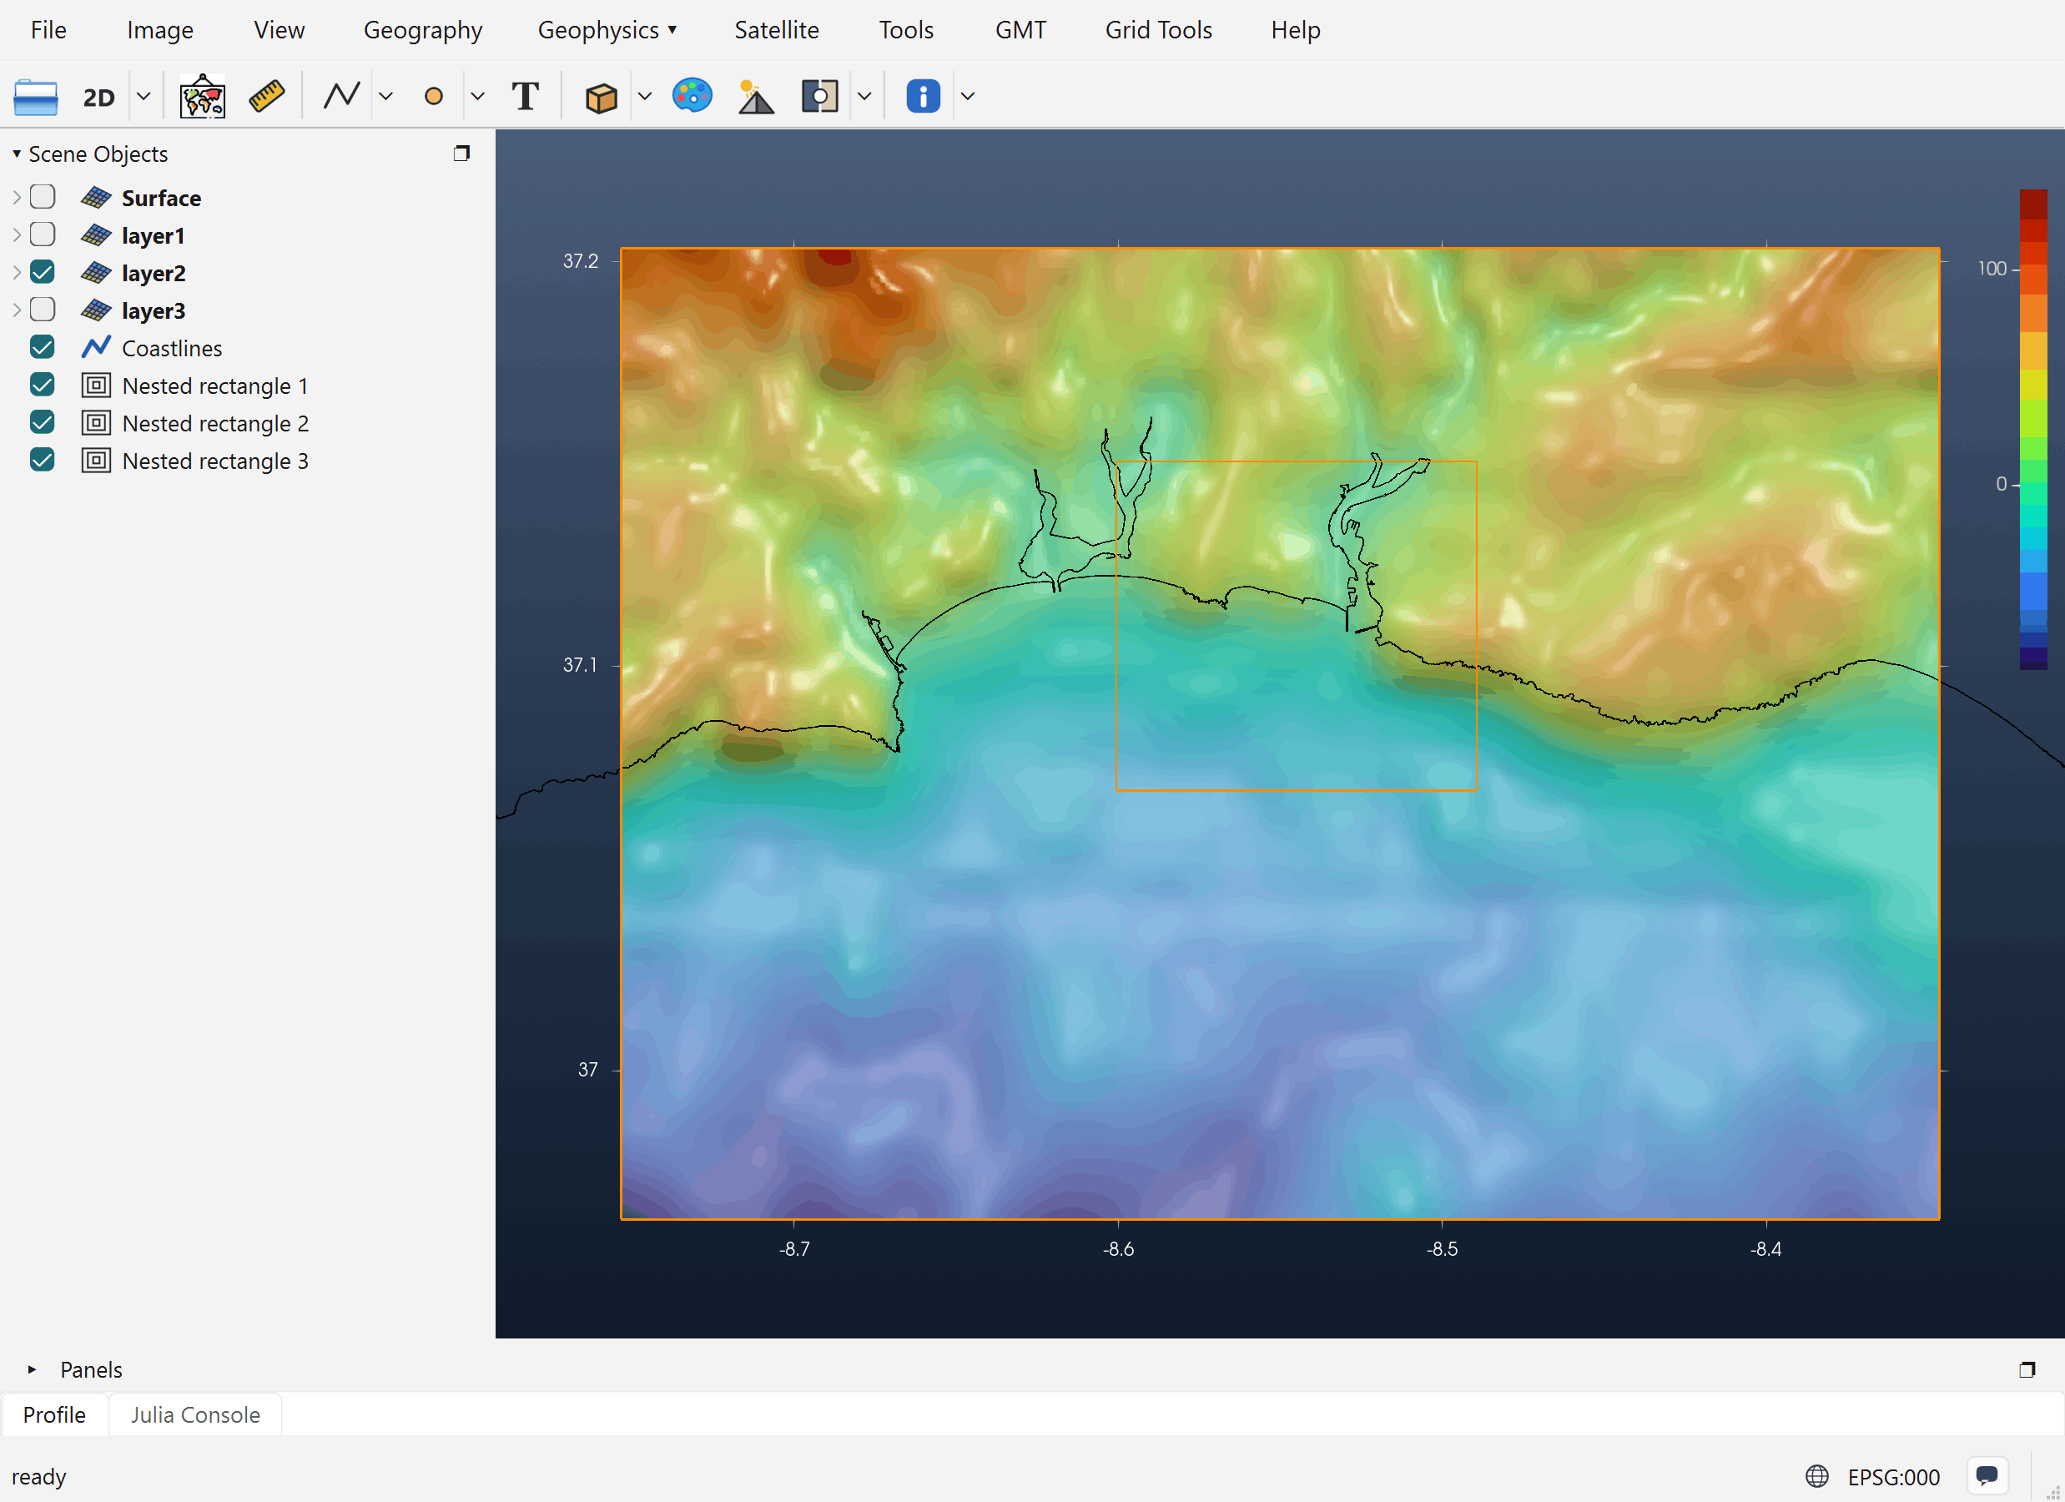The height and width of the screenshot is (1502, 2065).
Task: Expand the Surface tree item
Action: 17,197
